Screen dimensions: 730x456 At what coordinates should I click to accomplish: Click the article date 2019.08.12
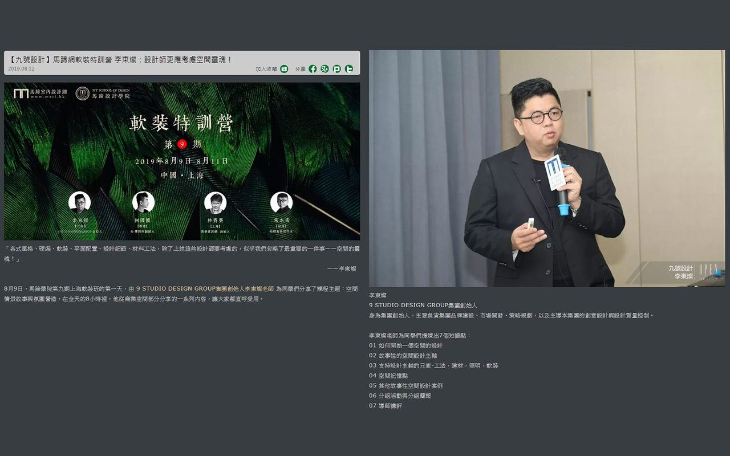22,69
